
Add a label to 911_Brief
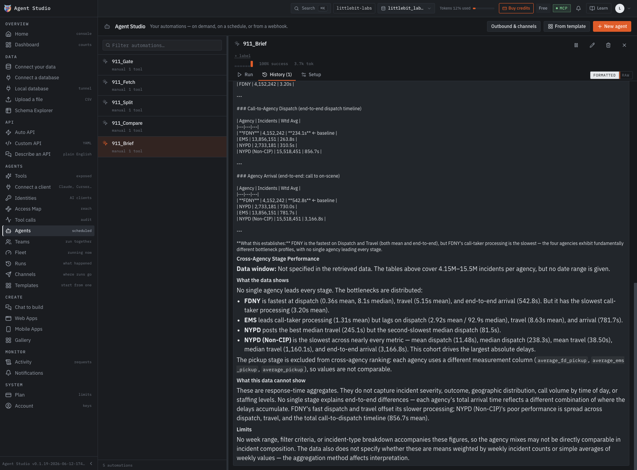[x=243, y=56]
